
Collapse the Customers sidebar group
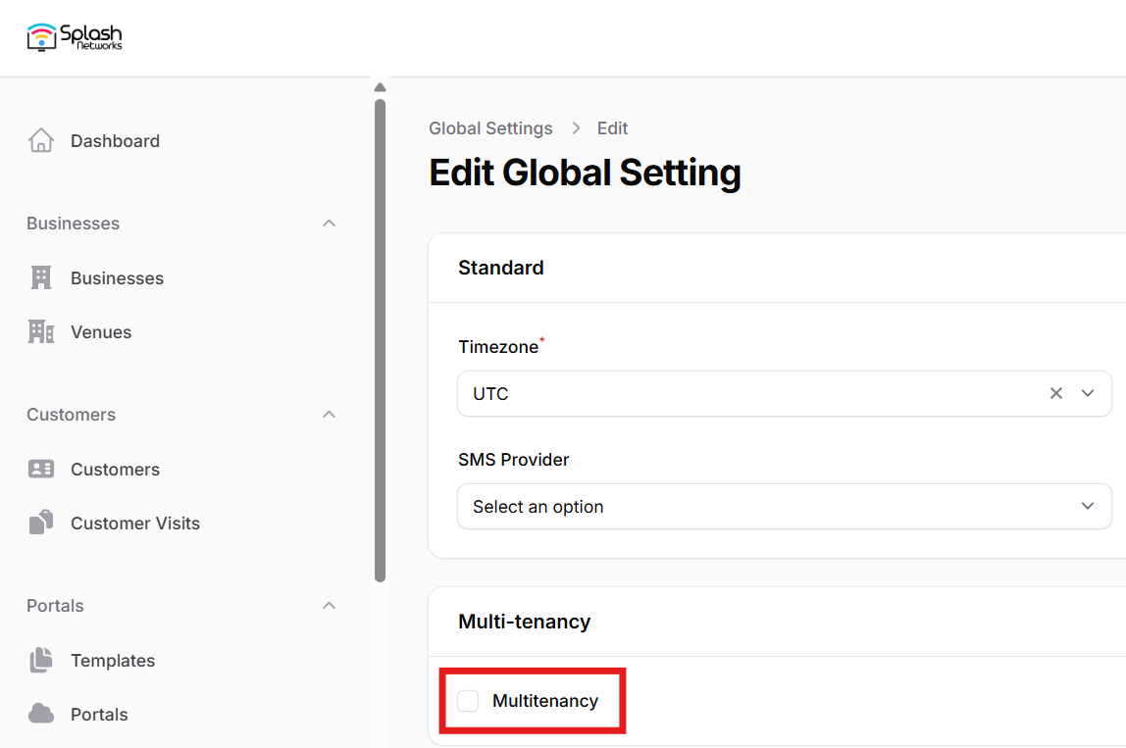click(x=330, y=415)
